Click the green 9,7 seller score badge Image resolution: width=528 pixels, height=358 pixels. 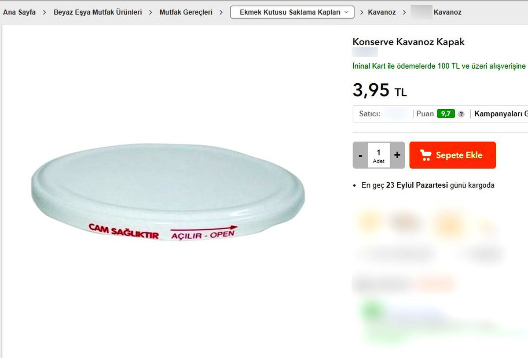(x=446, y=114)
